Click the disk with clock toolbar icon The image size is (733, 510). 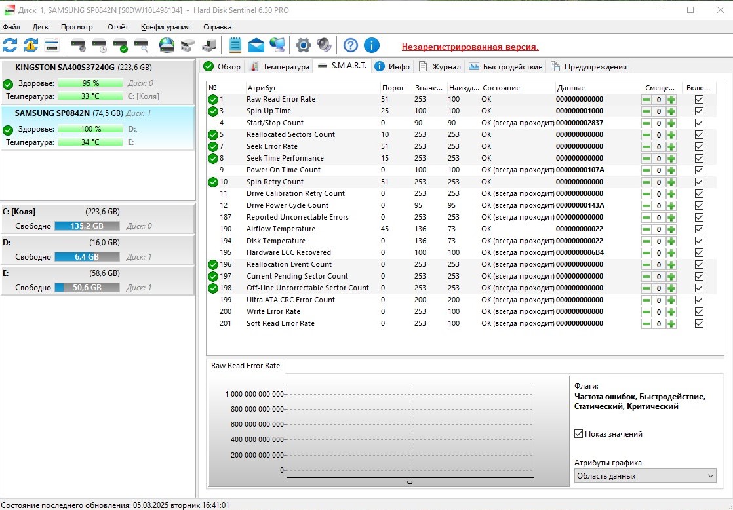pyautogui.click(x=99, y=45)
